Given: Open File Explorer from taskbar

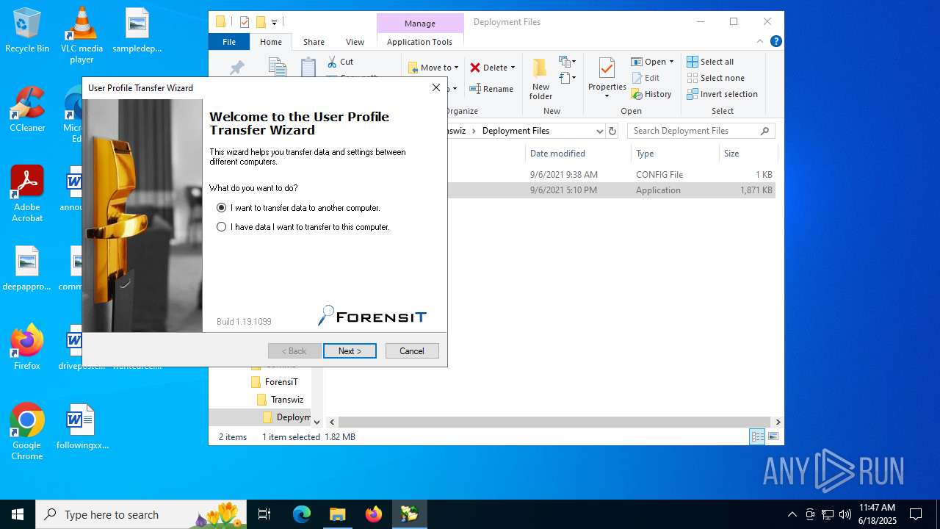Looking at the screenshot, I should point(337,514).
